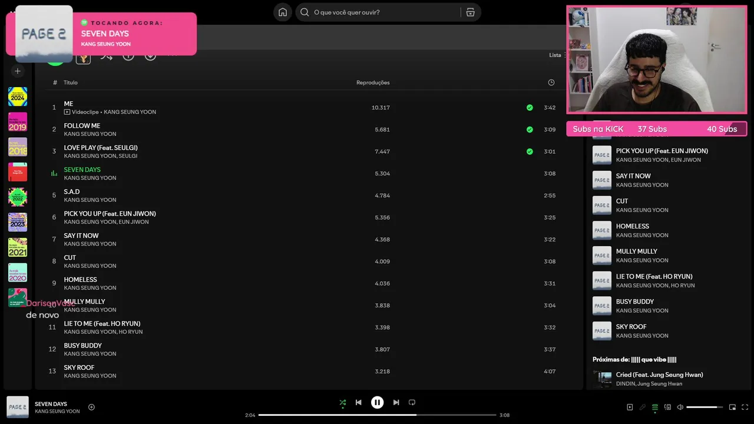Toggle repeat in the player bar
The width and height of the screenshot is (754, 424).
tap(412, 403)
